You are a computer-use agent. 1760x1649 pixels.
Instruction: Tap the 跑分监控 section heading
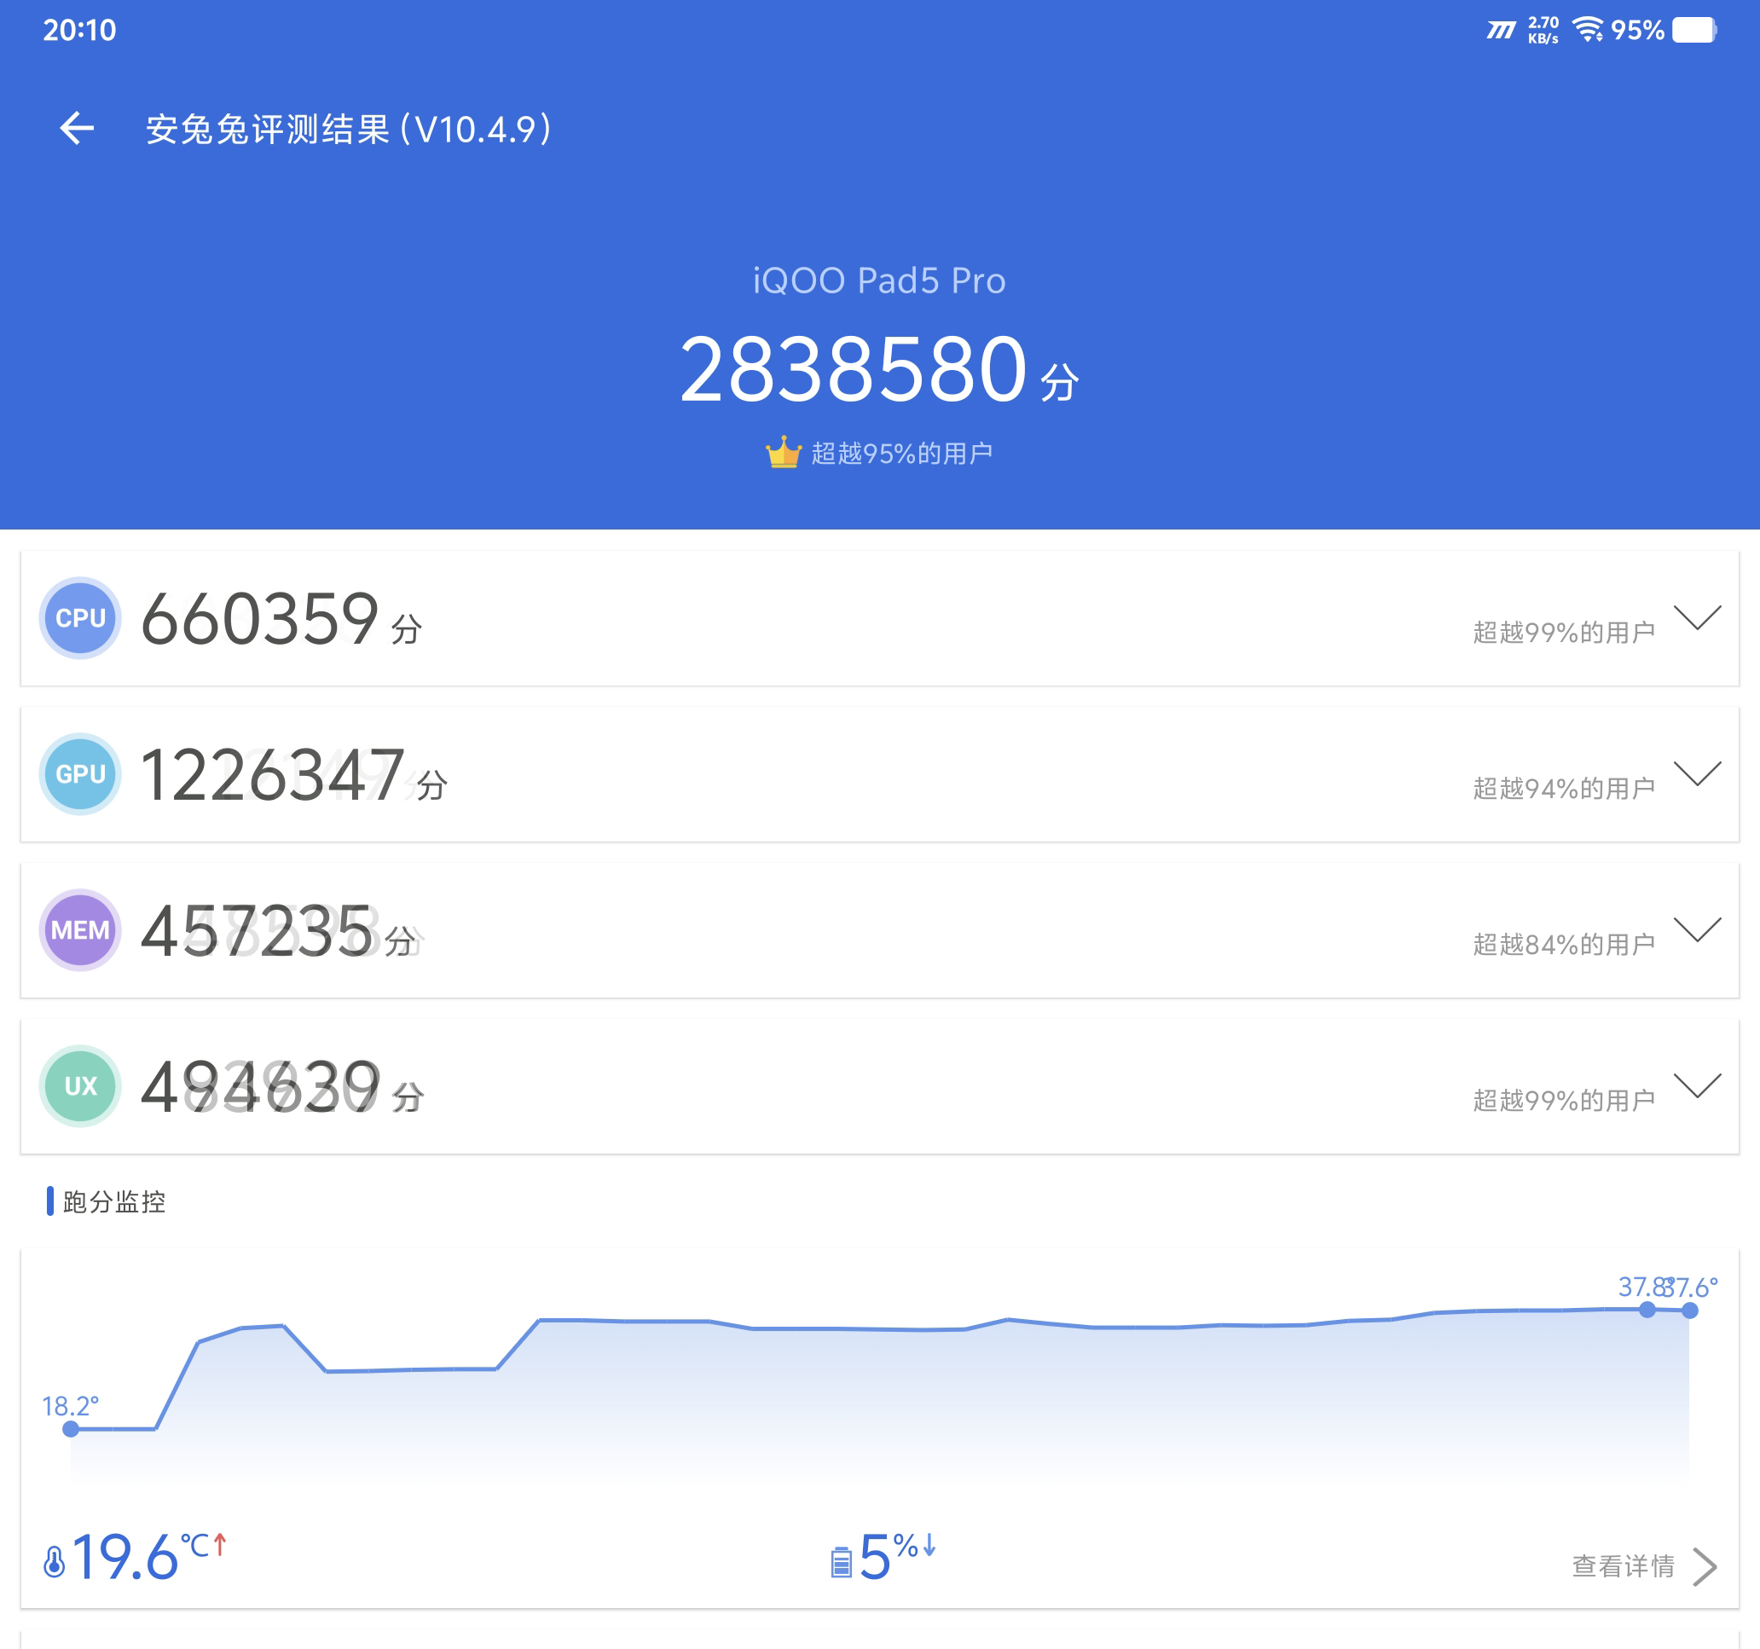114,1201
